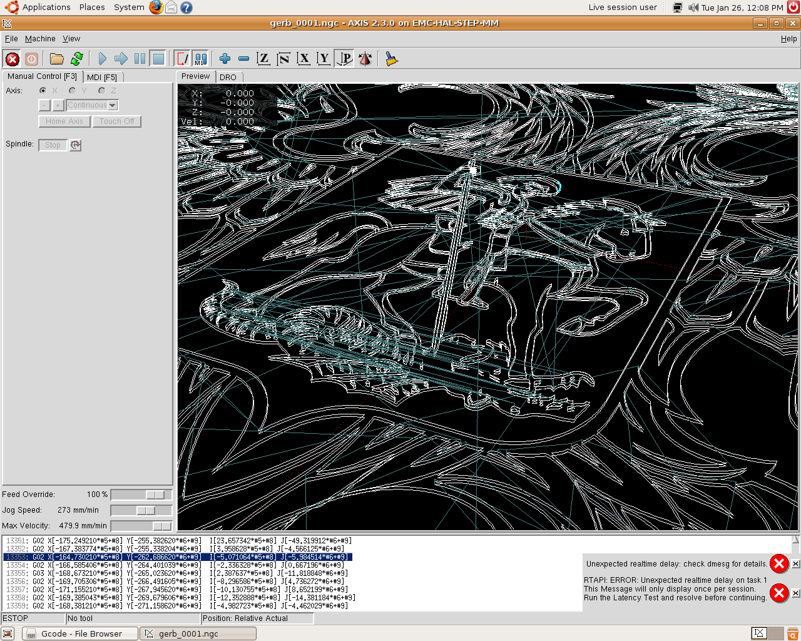The width and height of the screenshot is (801, 641).
Task: Reload the current file
Action: [77, 59]
